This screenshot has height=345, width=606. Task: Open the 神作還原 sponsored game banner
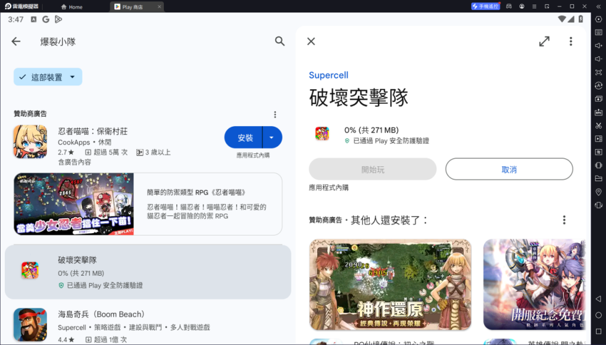pyautogui.click(x=391, y=285)
